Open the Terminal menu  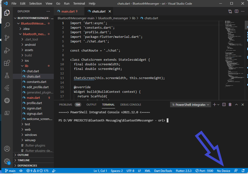point(79,4)
